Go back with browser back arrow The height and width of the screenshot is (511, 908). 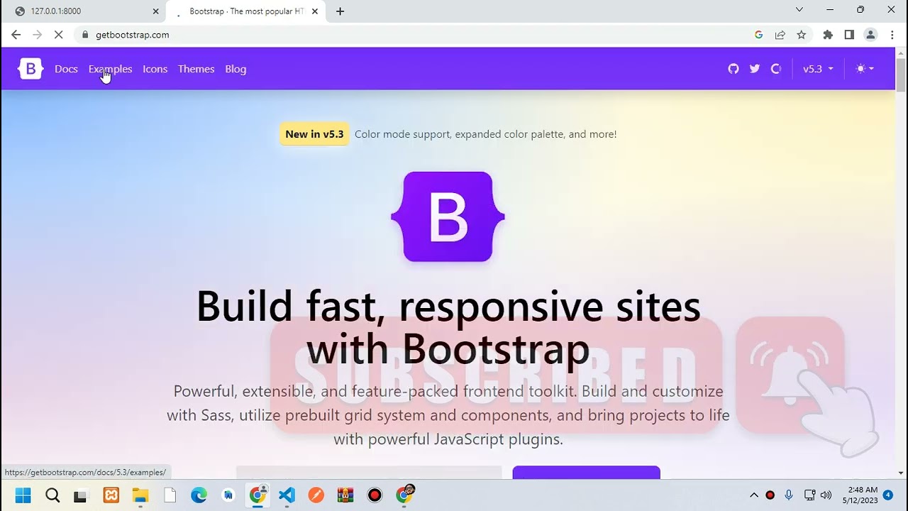pyautogui.click(x=16, y=35)
